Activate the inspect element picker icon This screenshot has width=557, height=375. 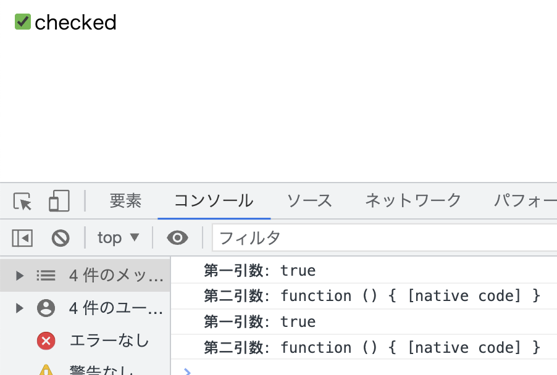[22, 201]
